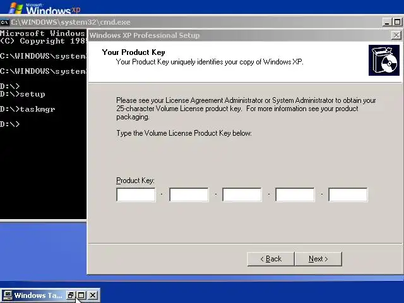404x303 pixels.
Task: Click the Next button in Setup
Action: coord(318,259)
